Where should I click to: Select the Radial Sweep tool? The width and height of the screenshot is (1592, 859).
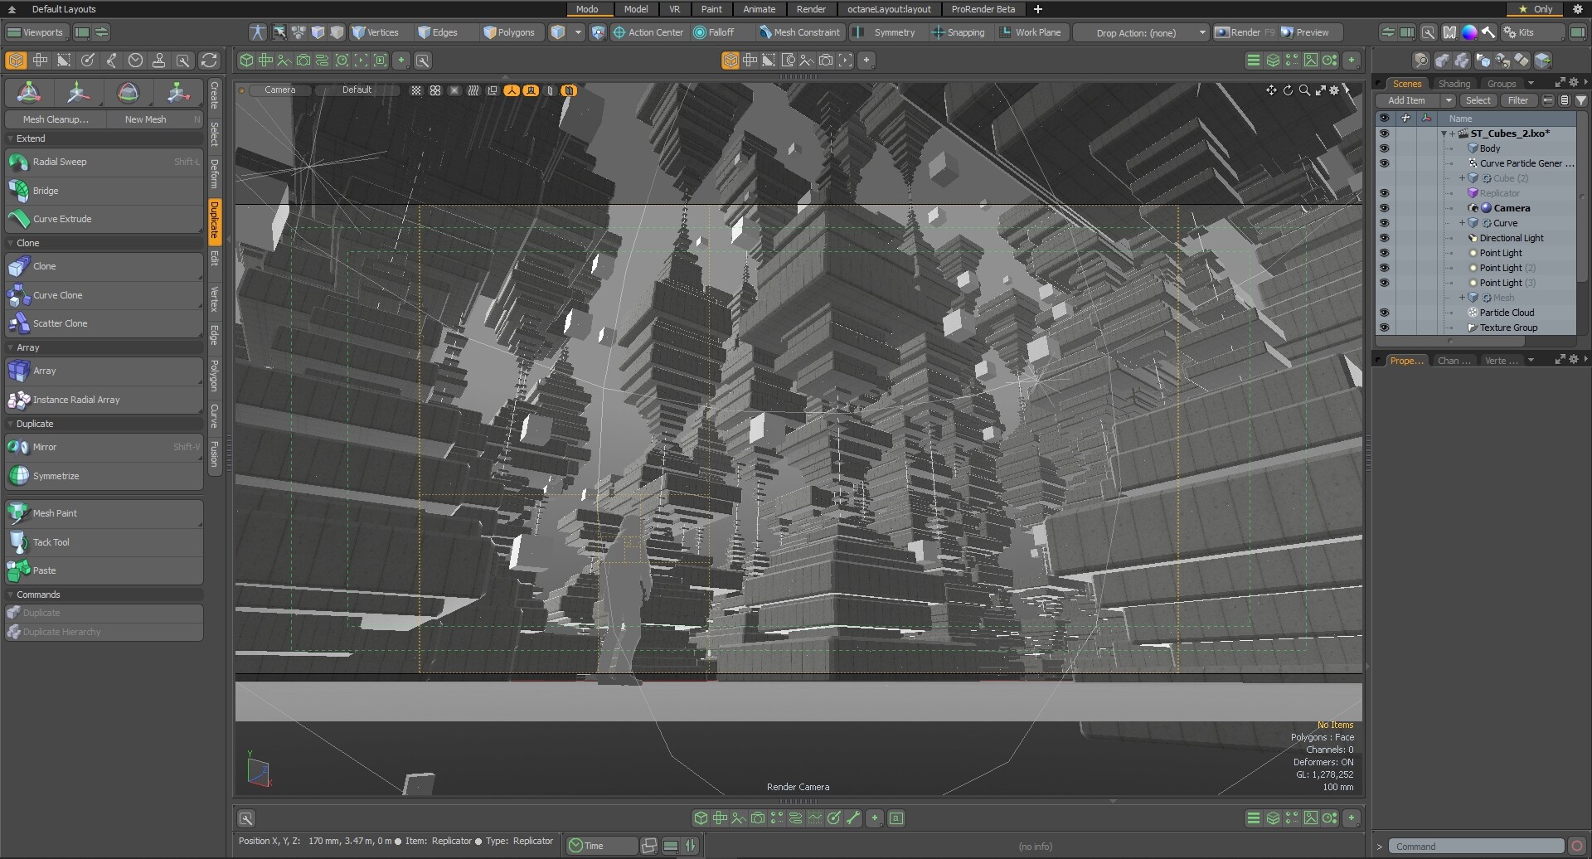(x=104, y=162)
